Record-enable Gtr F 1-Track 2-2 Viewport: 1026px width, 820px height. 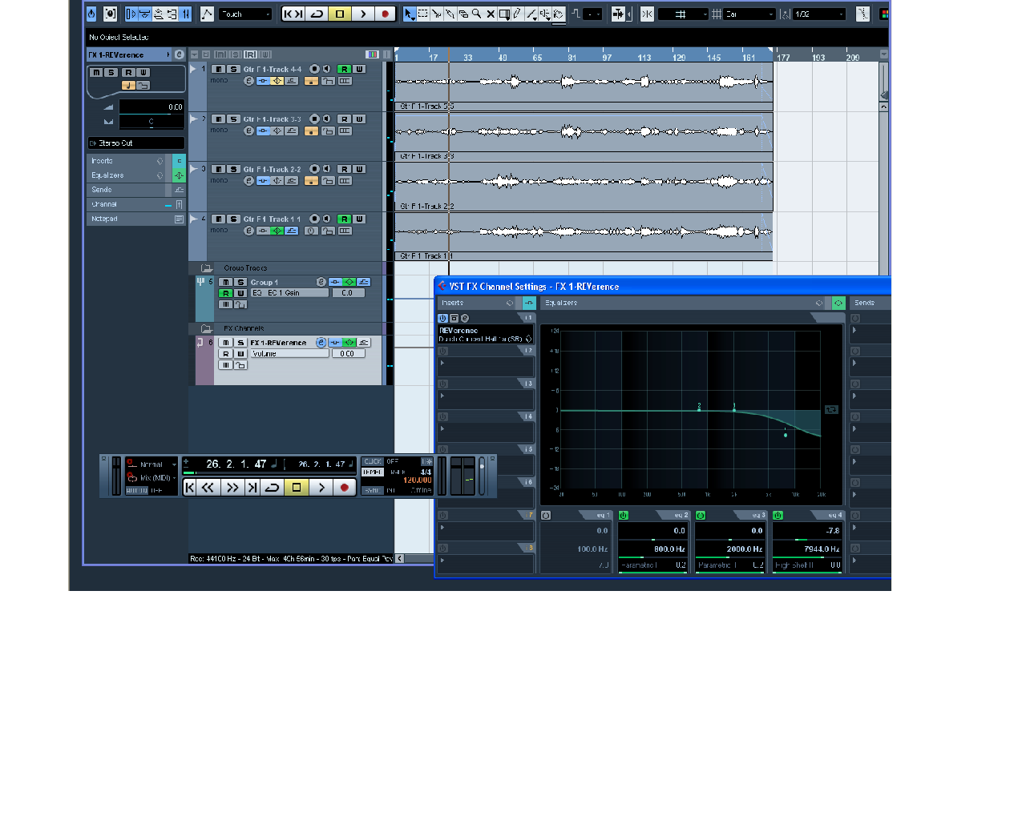tap(314, 169)
